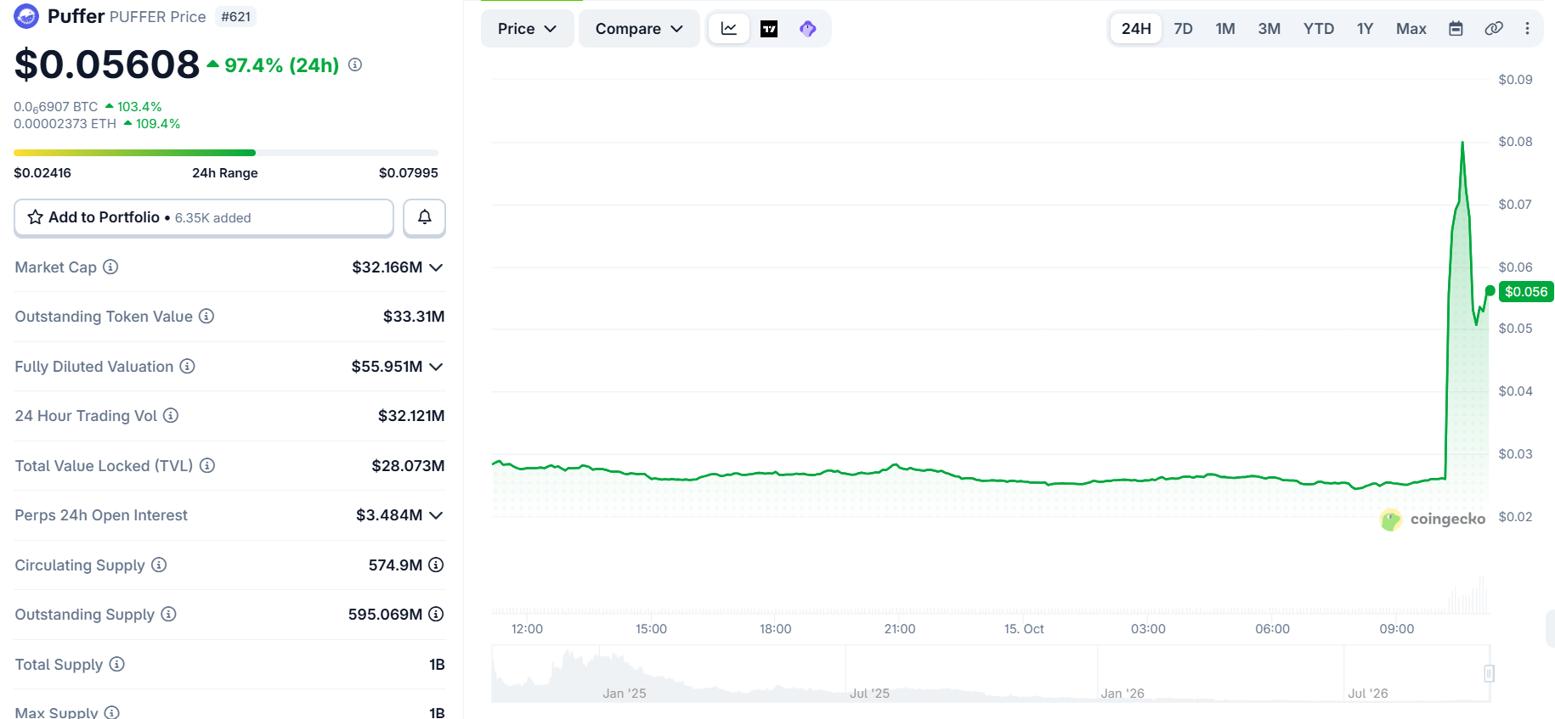Switch to the TradingView chart icon
1555x719 pixels.
tap(769, 29)
